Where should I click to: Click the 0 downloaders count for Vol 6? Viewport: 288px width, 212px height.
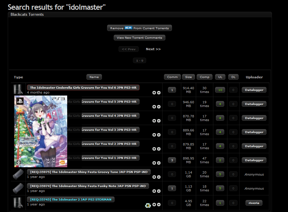[x=233, y=90]
